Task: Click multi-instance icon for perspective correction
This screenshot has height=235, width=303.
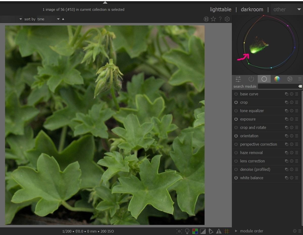Action: (287, 144)
